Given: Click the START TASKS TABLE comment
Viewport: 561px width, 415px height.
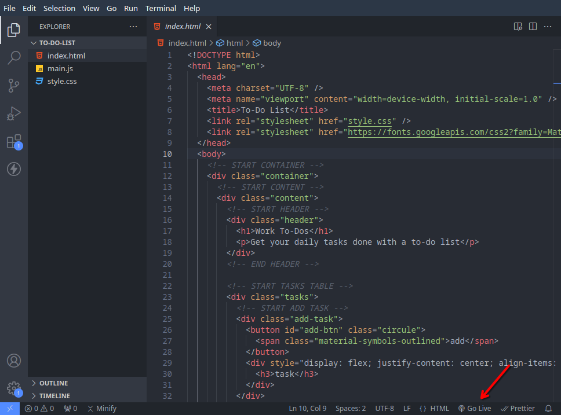Looking at the screenshot, I should [290, 287].
